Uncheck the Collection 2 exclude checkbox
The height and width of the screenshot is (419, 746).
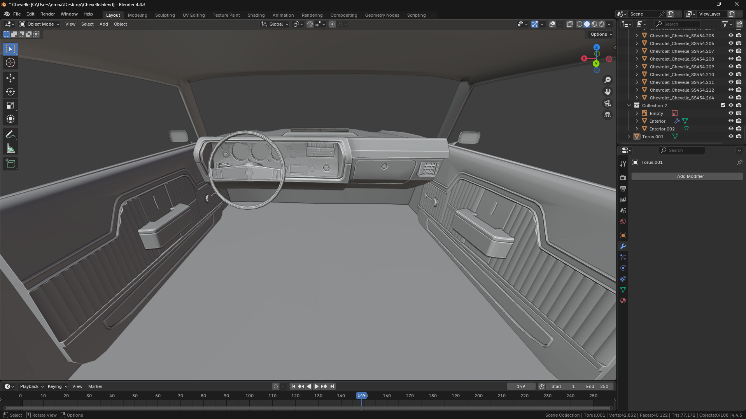click(x=723, y=106)
